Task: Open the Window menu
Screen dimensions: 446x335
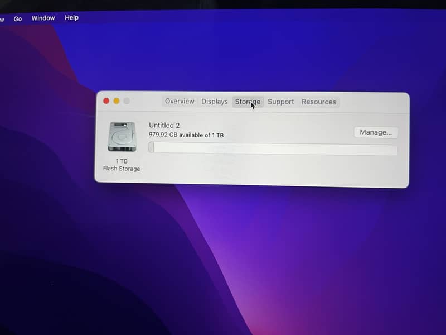Action: (x=43, y=18)
